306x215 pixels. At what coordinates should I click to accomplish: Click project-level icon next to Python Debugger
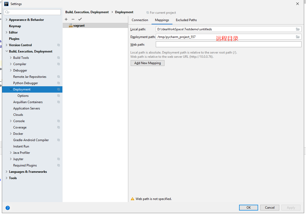tap(58, 83)
